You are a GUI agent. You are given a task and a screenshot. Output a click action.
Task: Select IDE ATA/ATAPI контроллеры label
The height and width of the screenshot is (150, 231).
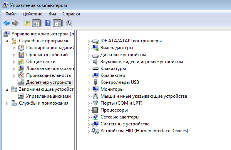pos(131,41)
